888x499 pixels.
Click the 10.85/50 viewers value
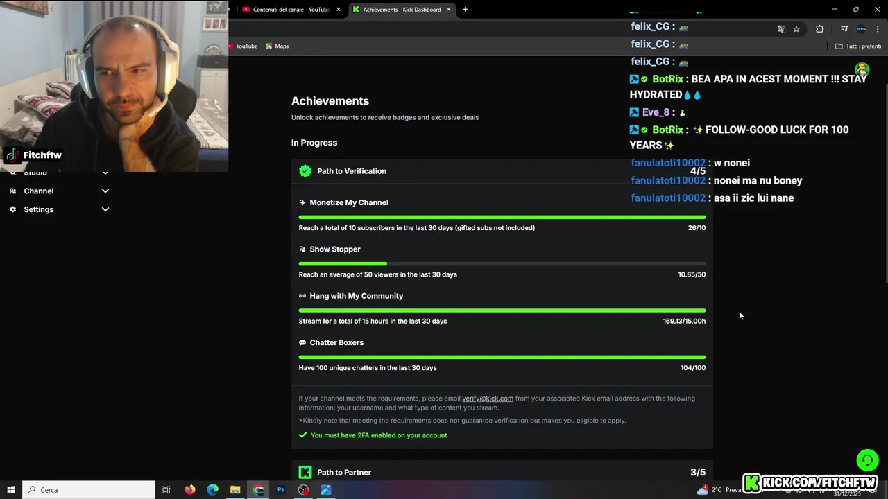[x=692, y=274]
